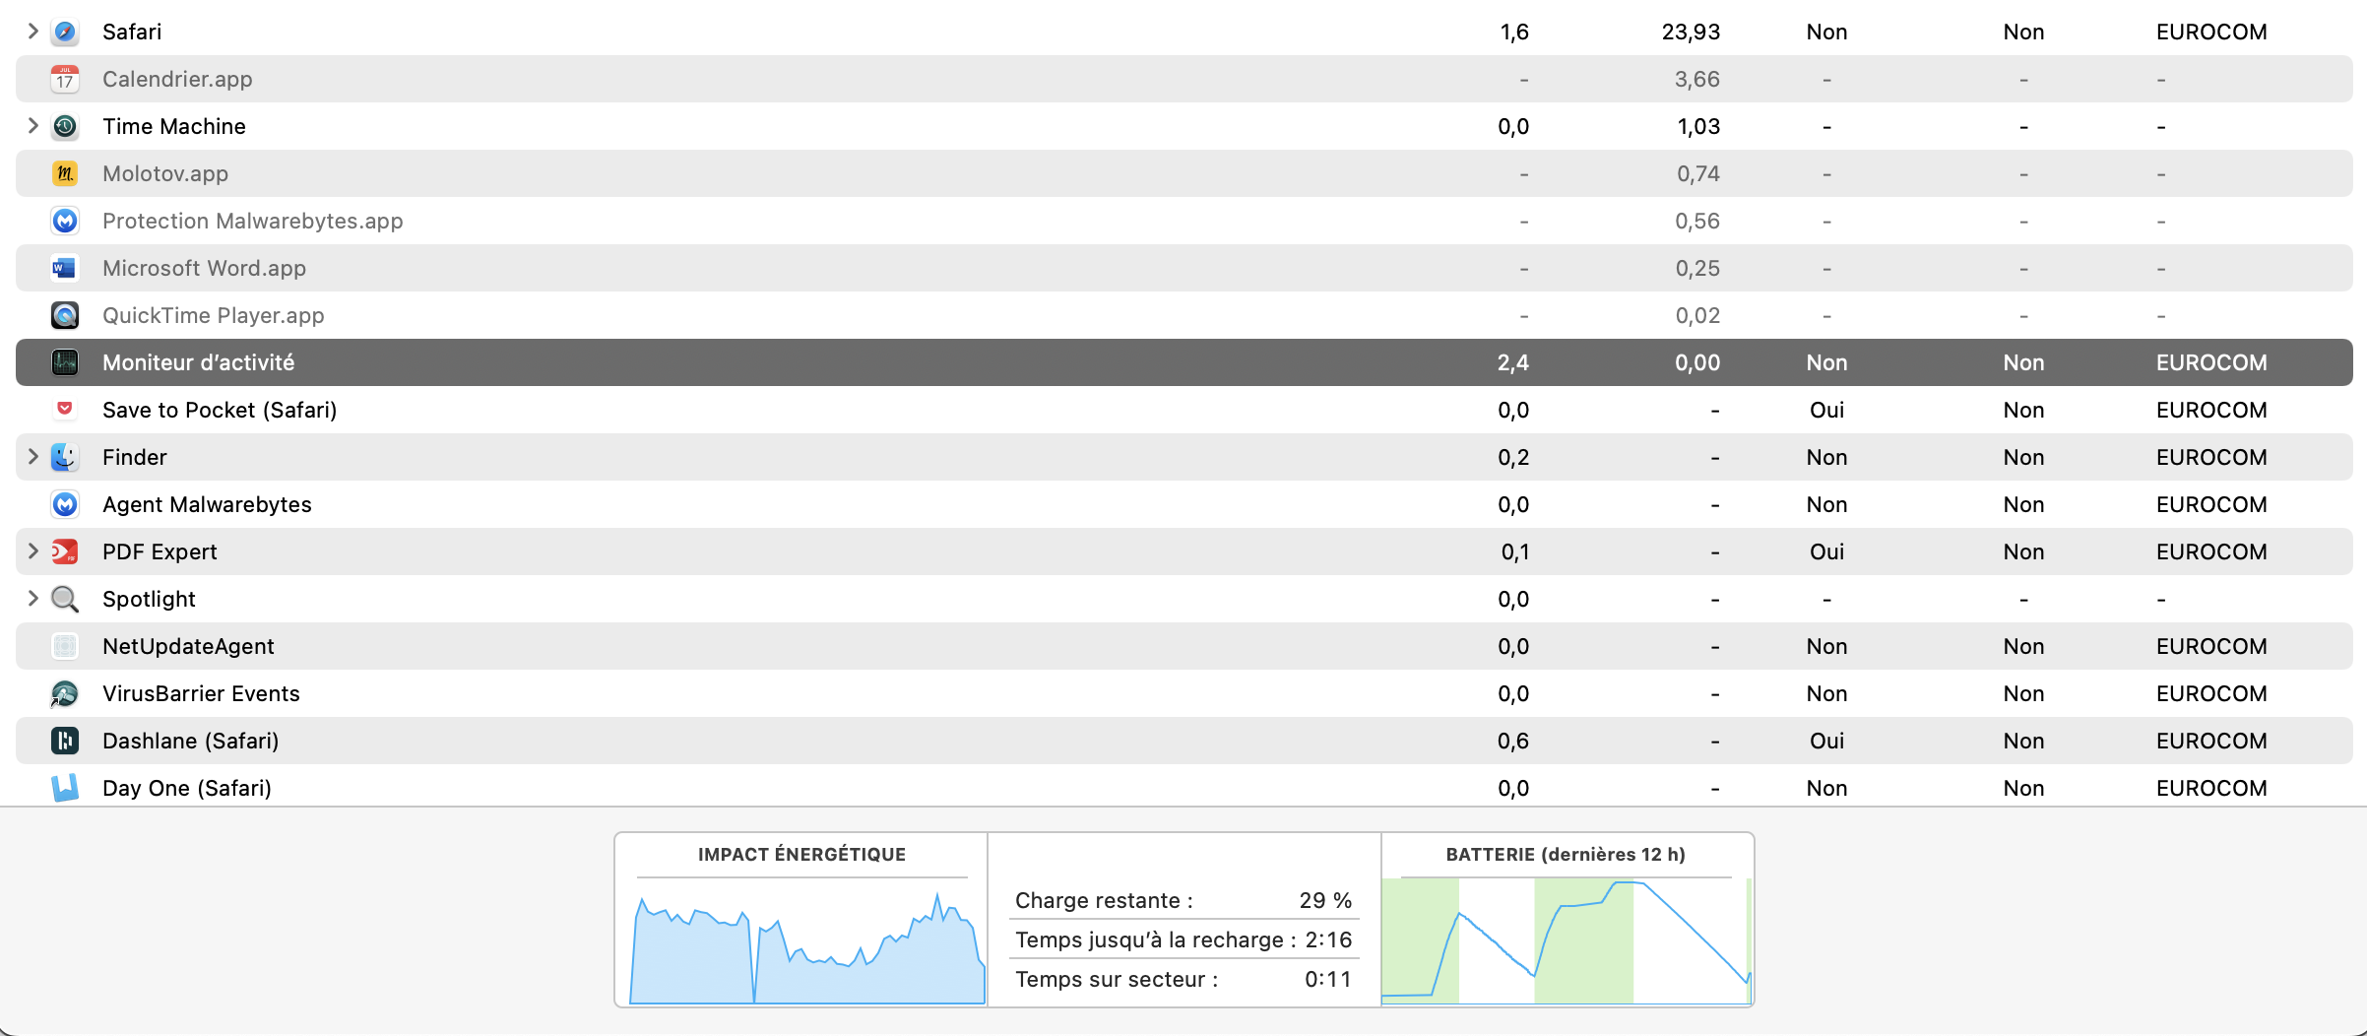Click the Molotov.app yellow icon

click(x=65, y=173)
